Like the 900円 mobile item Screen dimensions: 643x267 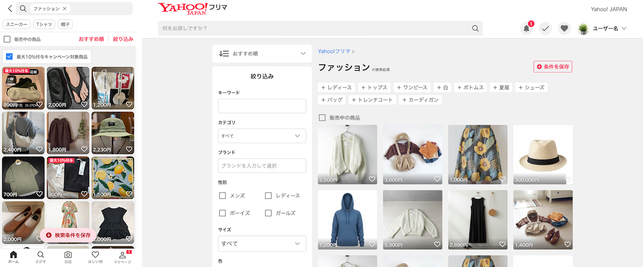(84, 194)
